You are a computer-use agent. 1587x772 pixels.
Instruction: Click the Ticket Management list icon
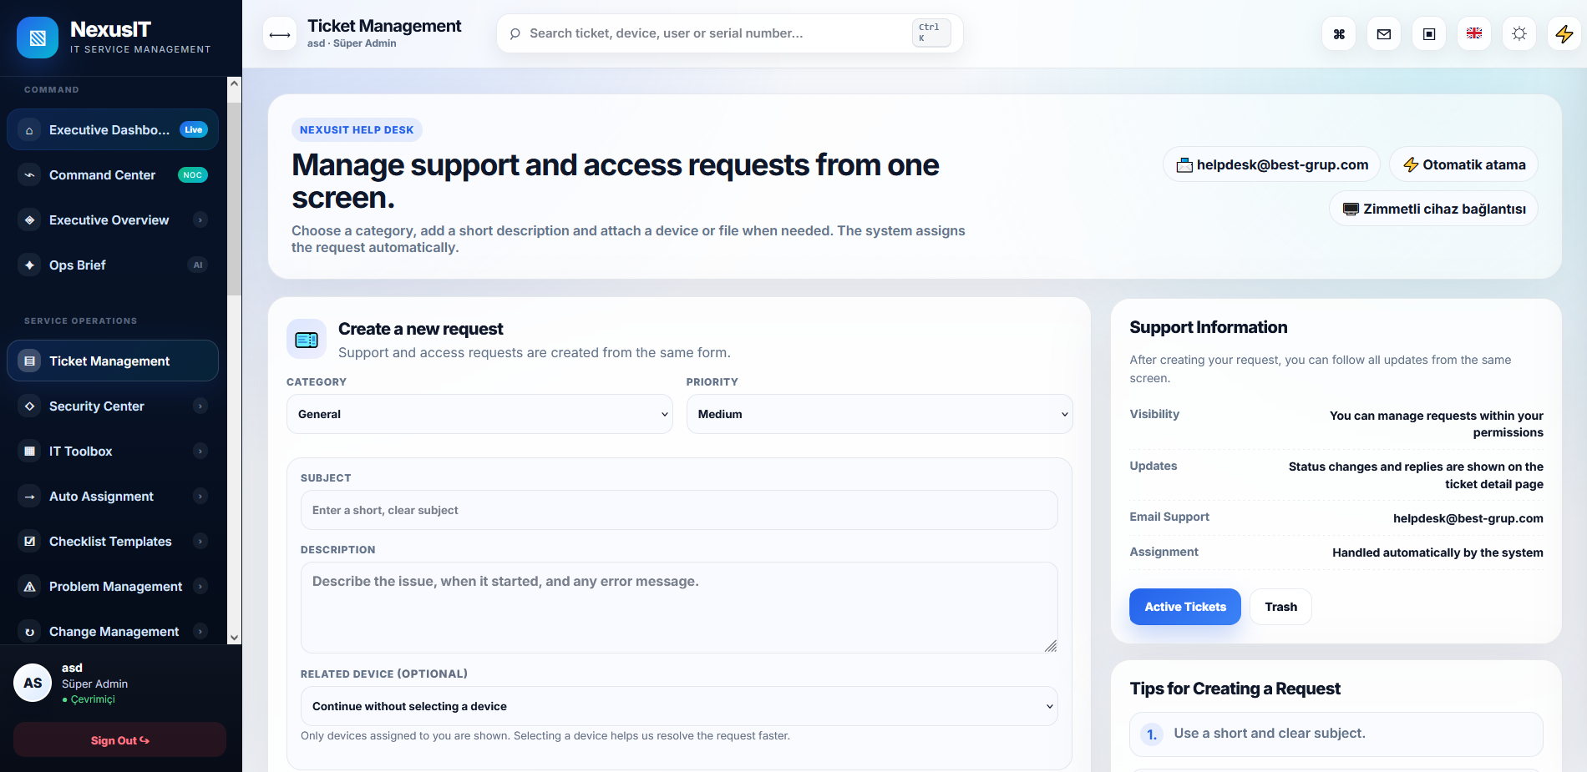click(x=30, y=361)
